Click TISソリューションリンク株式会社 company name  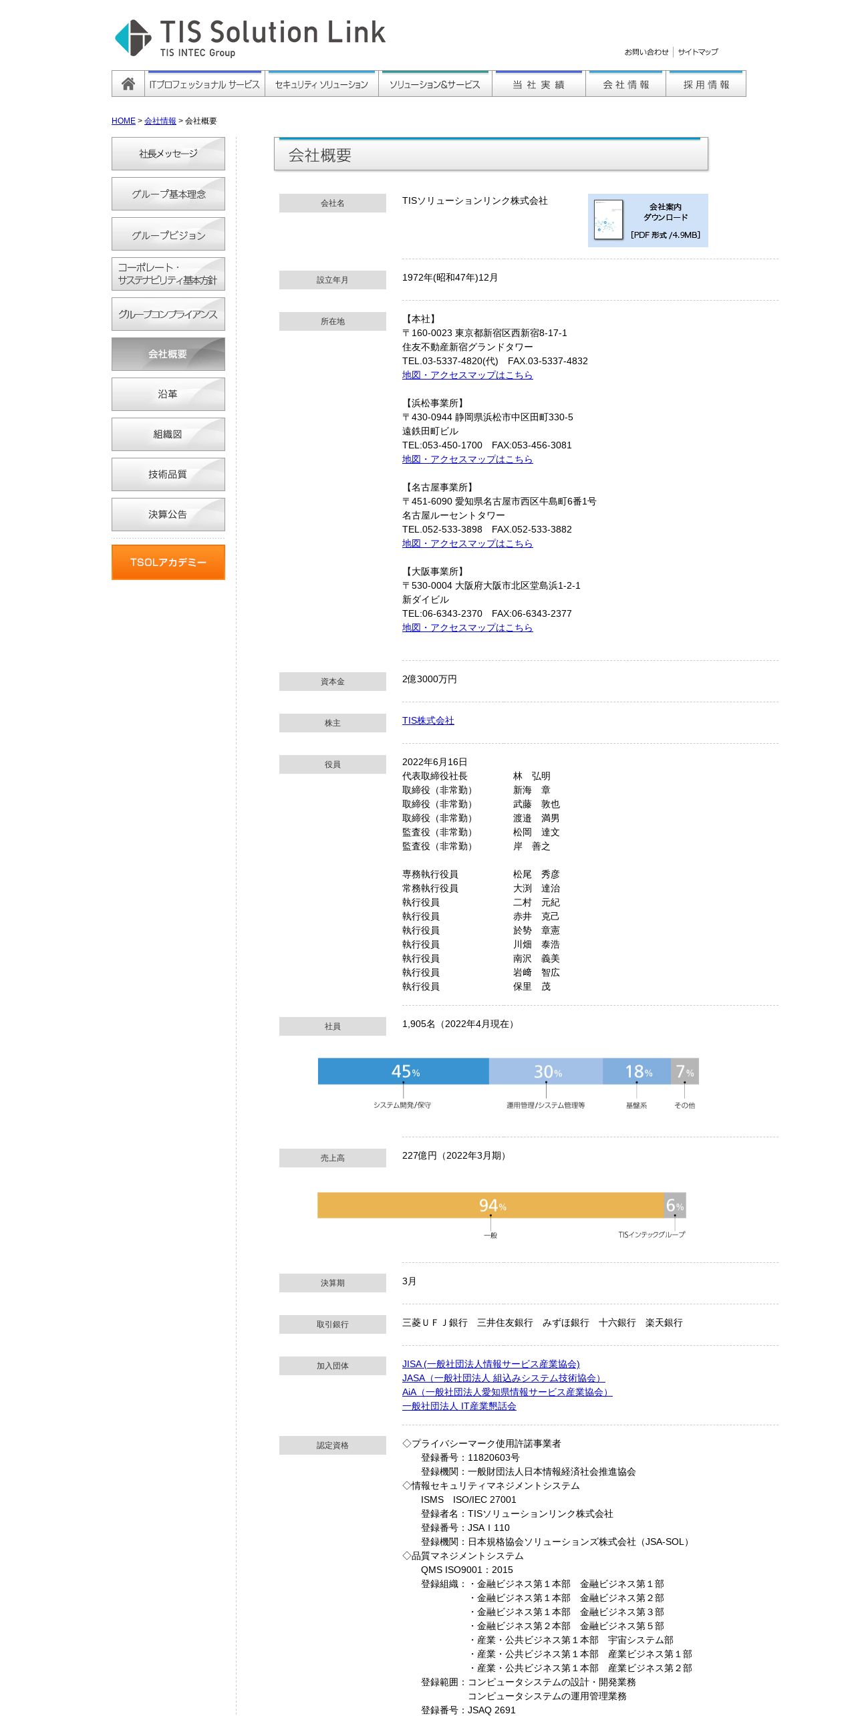pos(475,200)
